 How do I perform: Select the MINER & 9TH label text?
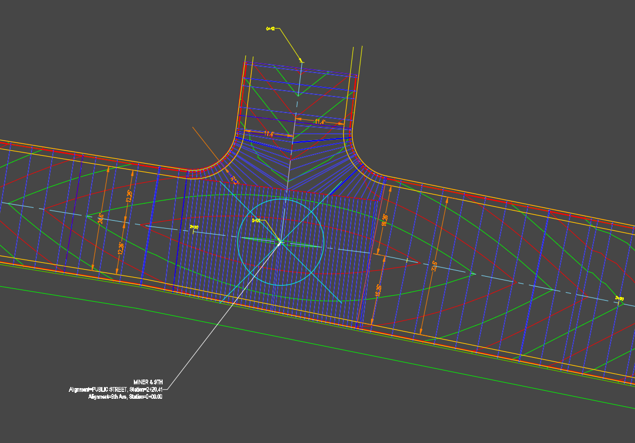coord(148,382)
